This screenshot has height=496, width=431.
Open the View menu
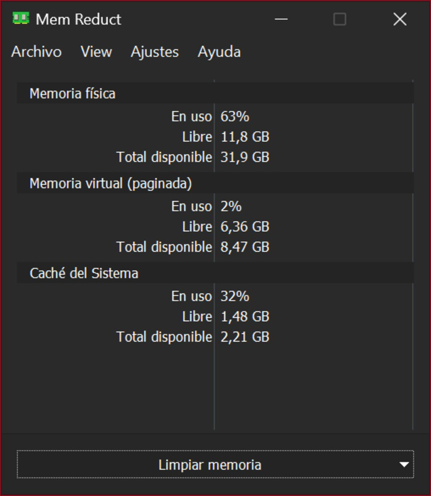(x=96, y=52)
